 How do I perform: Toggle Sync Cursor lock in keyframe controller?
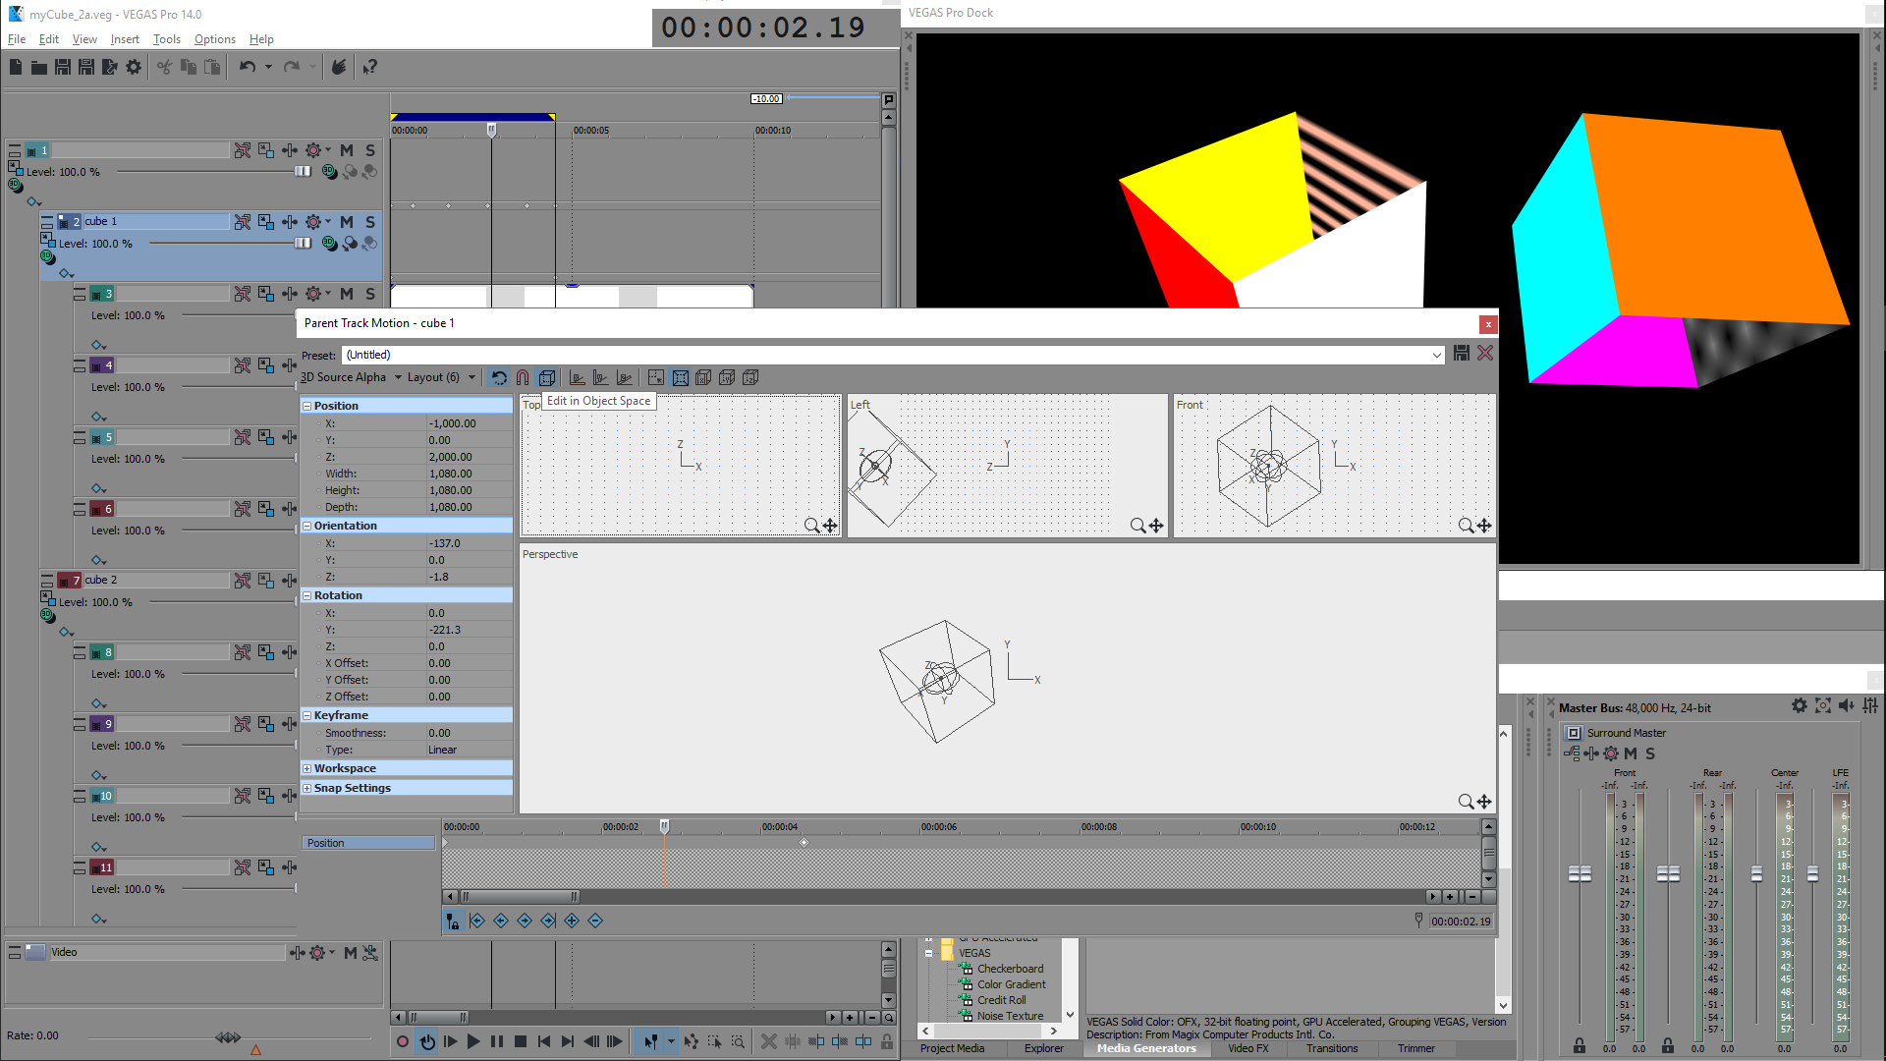452,921
